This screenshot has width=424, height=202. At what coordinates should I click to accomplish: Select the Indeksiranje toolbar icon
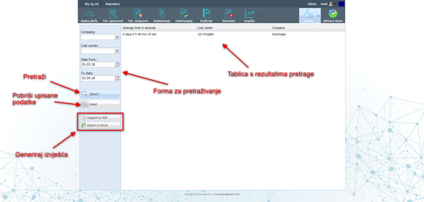(x=162, y=14)
